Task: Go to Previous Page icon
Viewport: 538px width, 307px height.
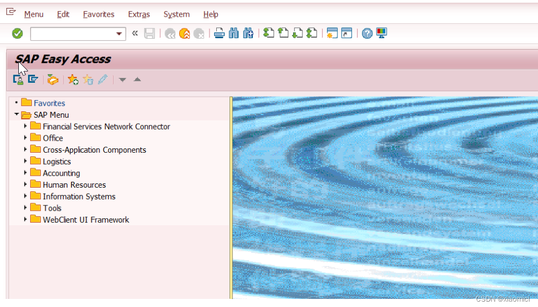Action: coord(283,33)
